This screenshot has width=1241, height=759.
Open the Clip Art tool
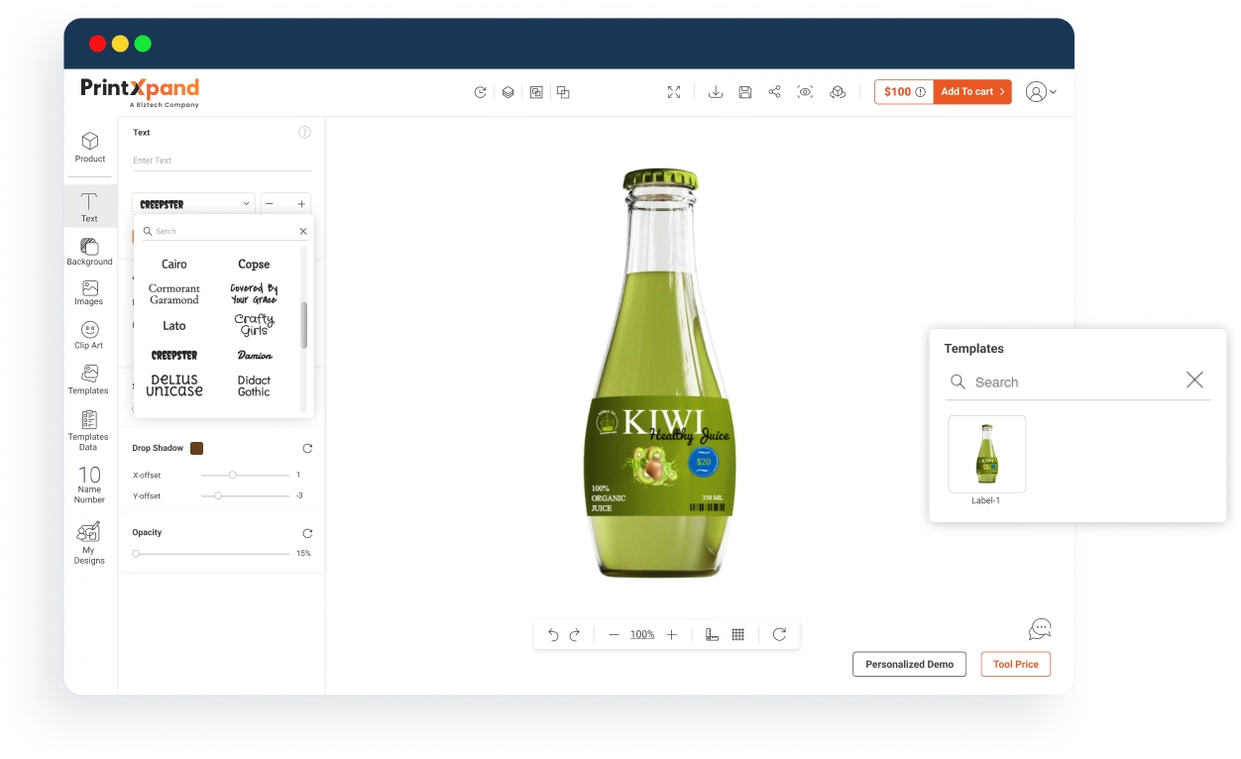tap(89, 335)
